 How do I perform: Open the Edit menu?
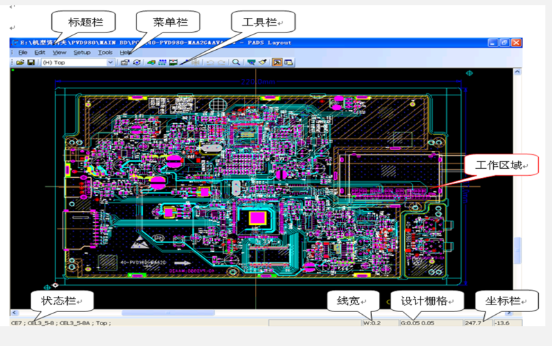point(39,53)
